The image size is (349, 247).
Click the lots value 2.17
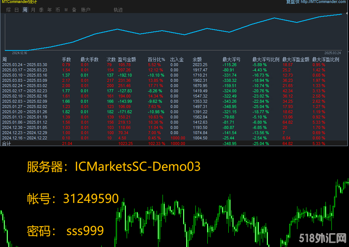point(66,80)
